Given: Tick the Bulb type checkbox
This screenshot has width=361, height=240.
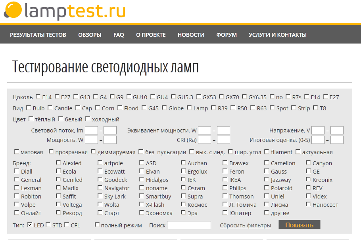Looking at the screenshot, I should click(29, 108).
